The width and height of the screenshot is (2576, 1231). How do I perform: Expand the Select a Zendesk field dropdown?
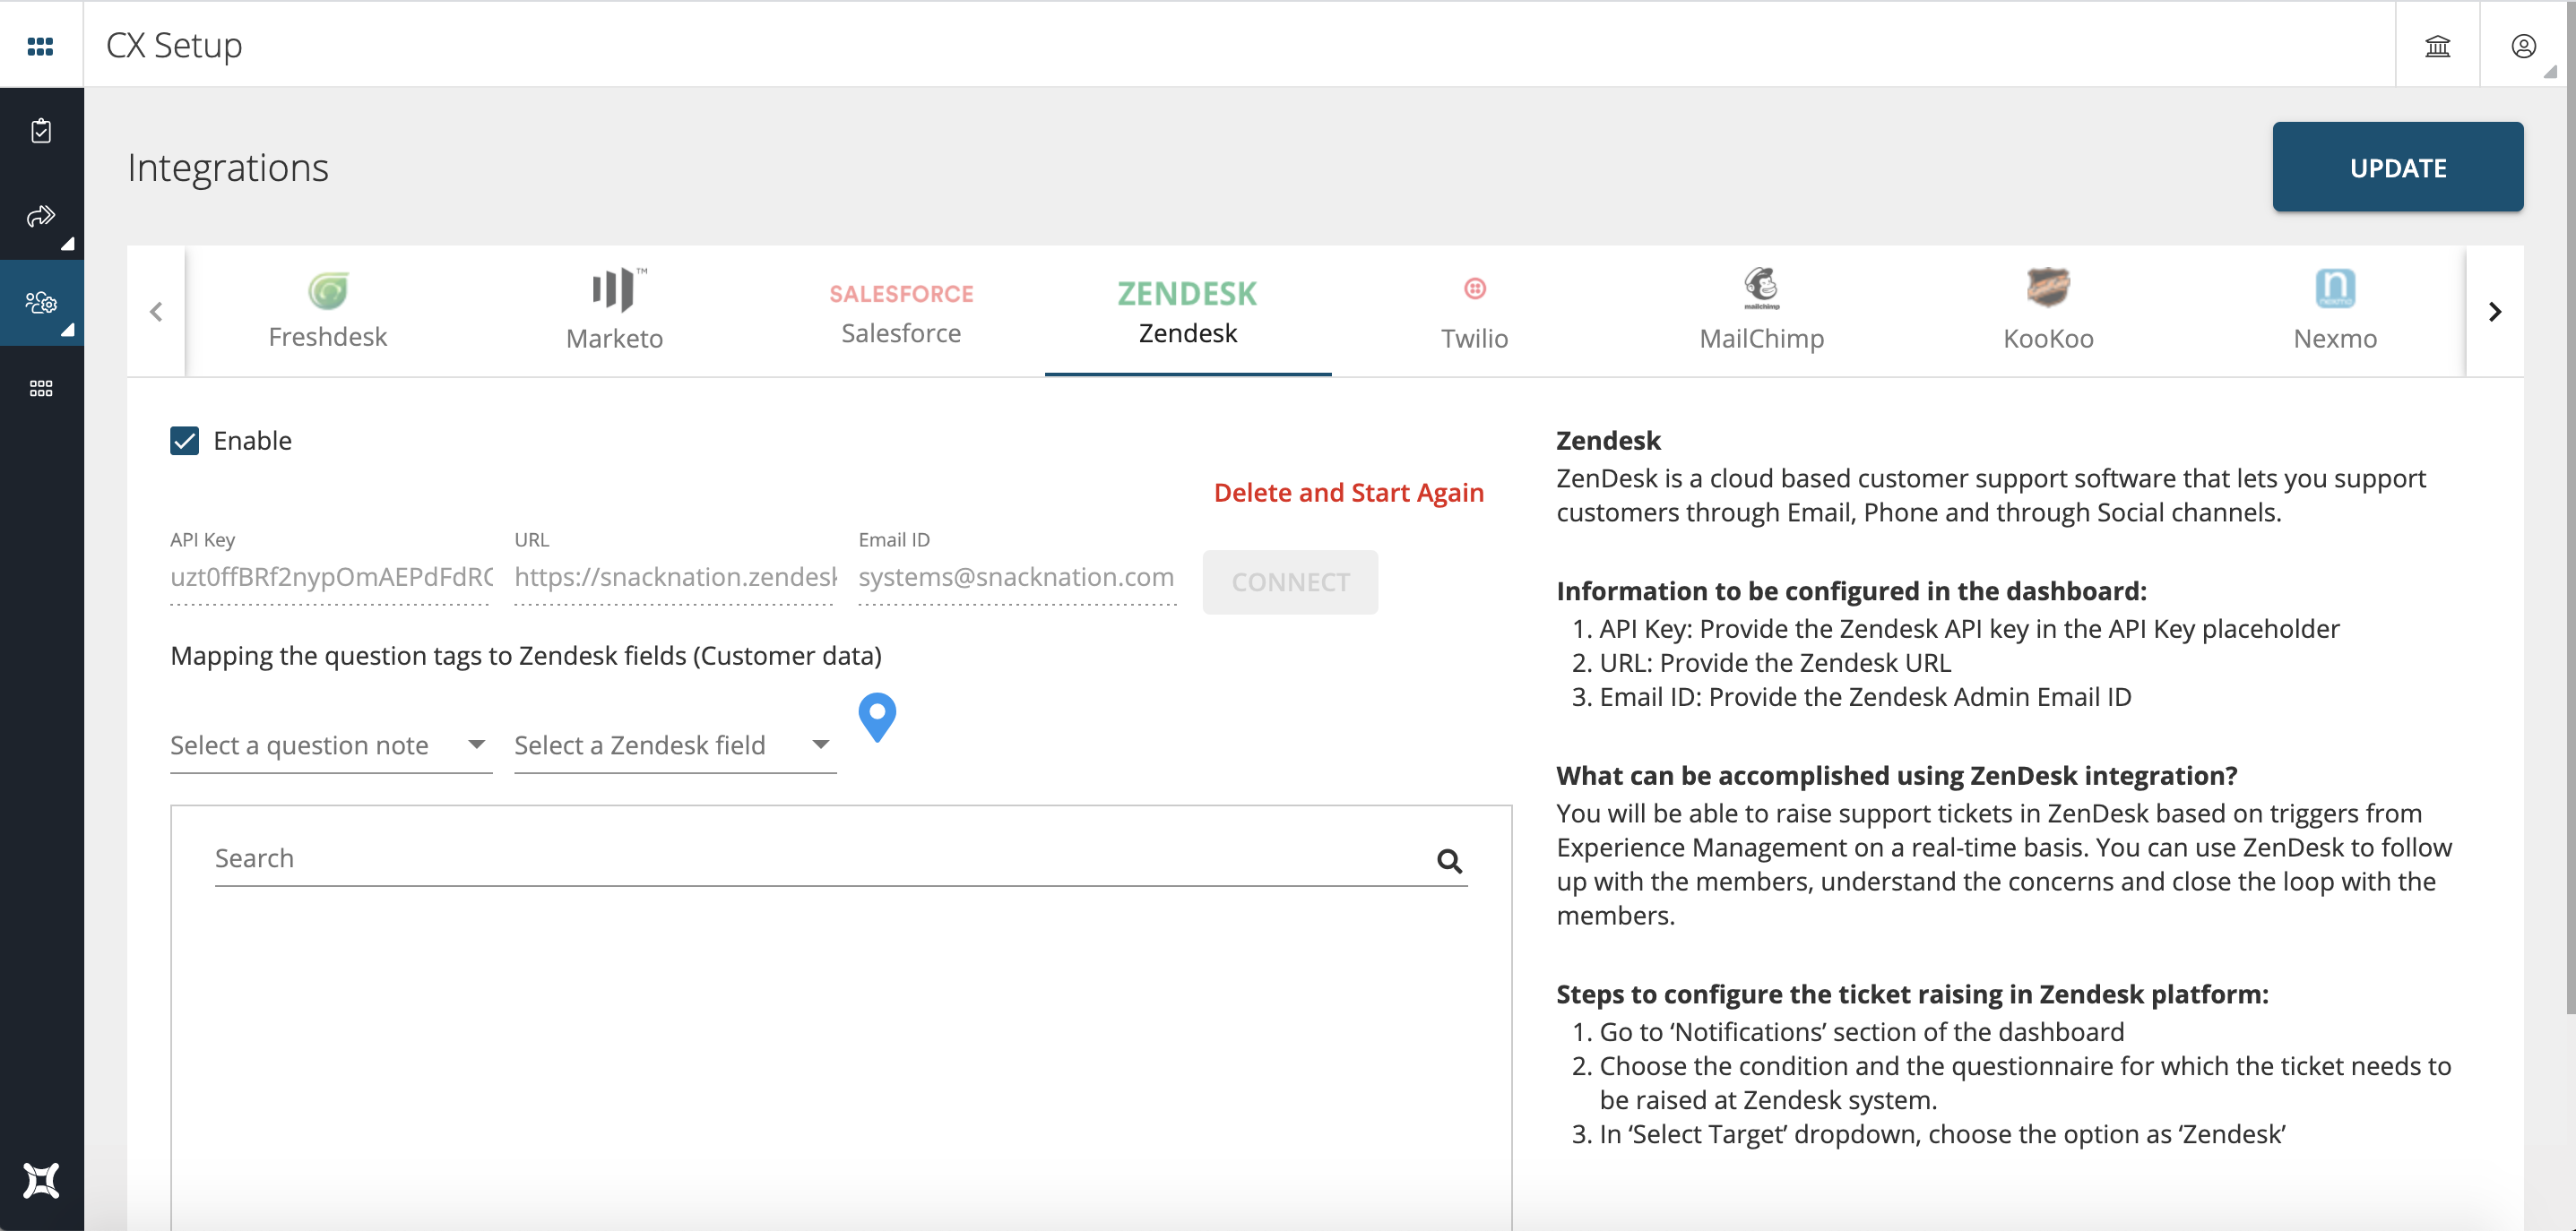675,745
